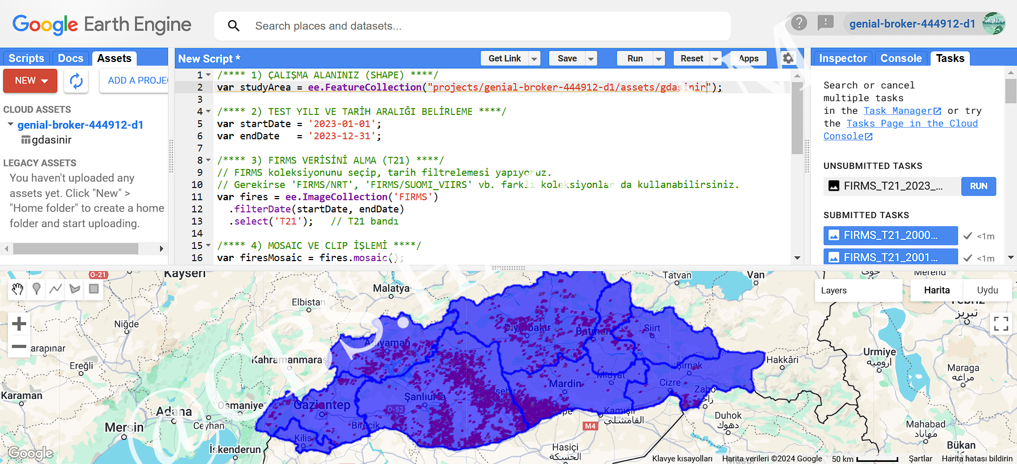
Task: Toggle map fullscreen view
Action: coord(1001,323)
